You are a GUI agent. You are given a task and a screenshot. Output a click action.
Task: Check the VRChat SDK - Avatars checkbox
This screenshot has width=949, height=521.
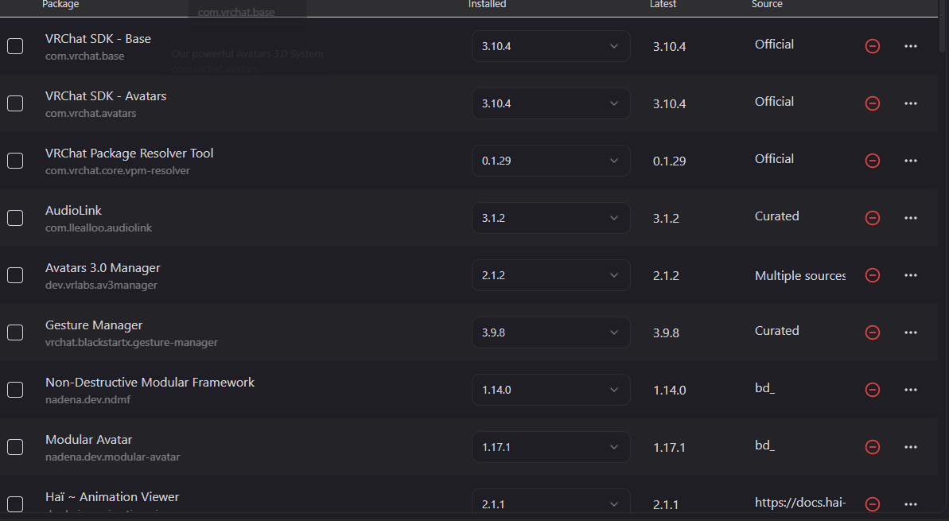pyautogui.click(x=15, y=103)
